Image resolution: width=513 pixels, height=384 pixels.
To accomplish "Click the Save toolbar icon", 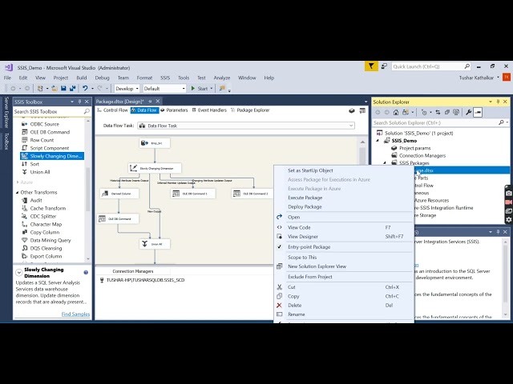I will click(63, 89).
